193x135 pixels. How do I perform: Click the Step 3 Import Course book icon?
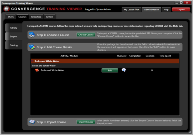point(32,122)
